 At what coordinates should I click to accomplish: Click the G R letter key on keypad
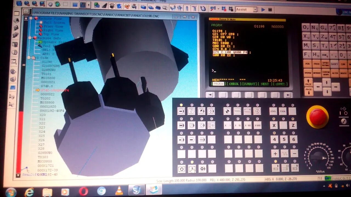tap(324, 28)
